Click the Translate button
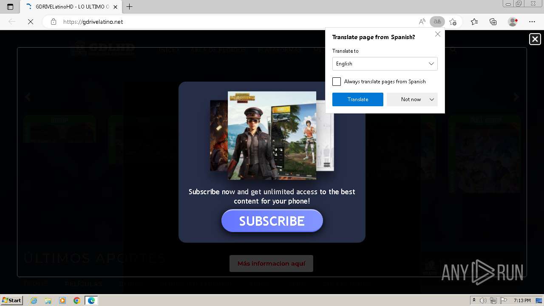The width and height of the screenshot is (544, 306). 358,99
